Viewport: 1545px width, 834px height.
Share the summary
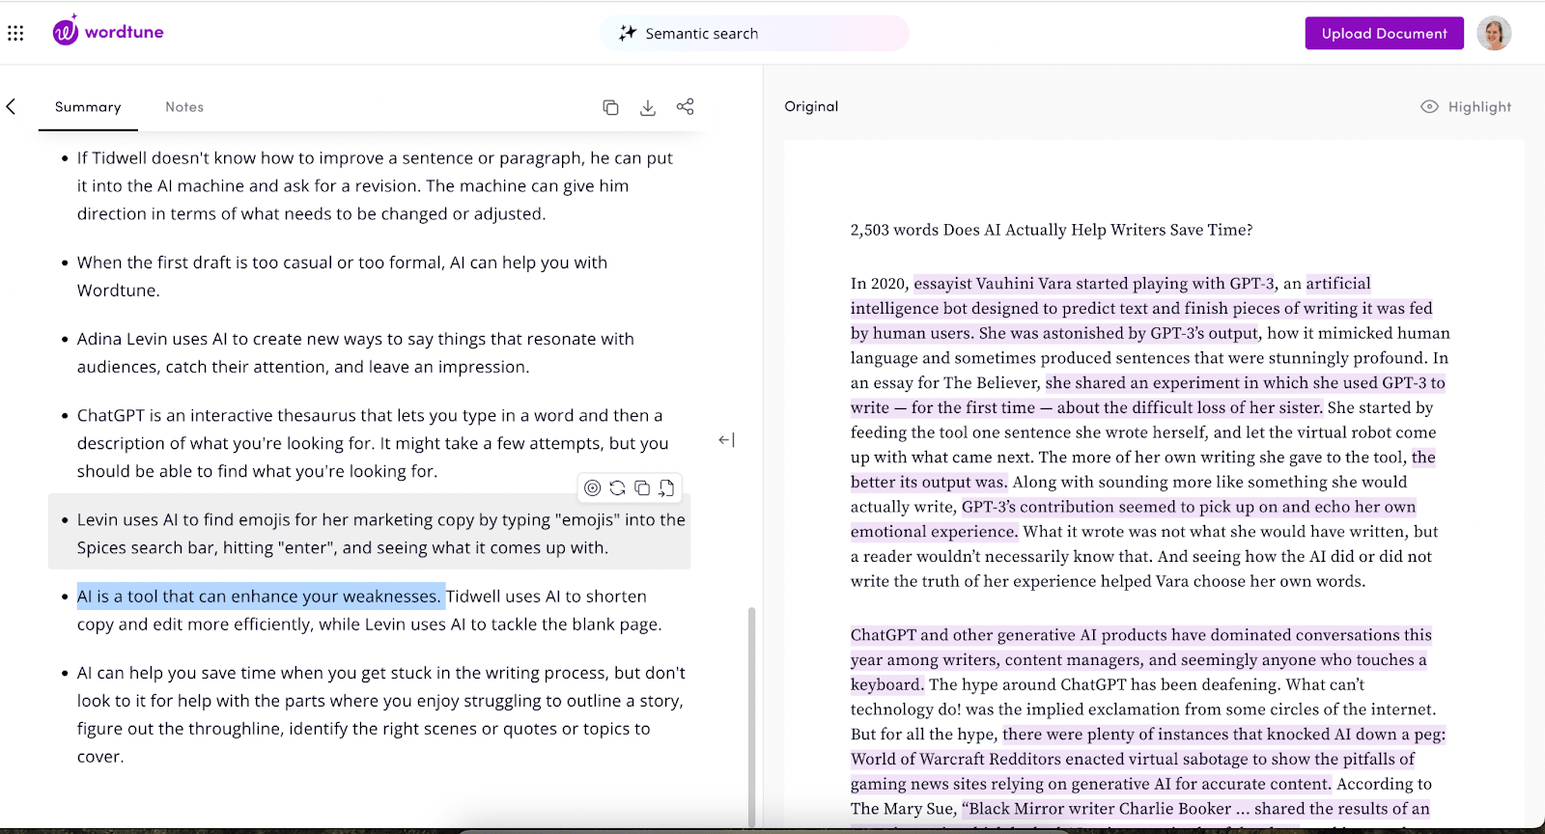686,107
